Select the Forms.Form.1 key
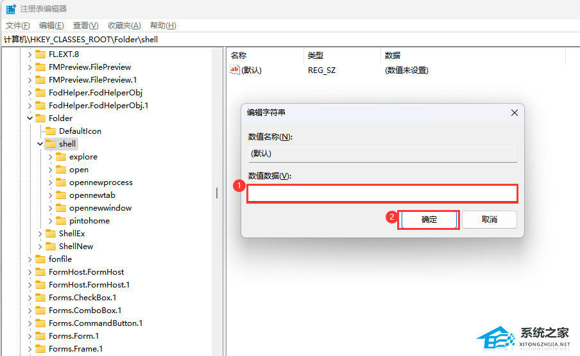The image size is (580, 356). pyautogui.click(x=74, y=336)
